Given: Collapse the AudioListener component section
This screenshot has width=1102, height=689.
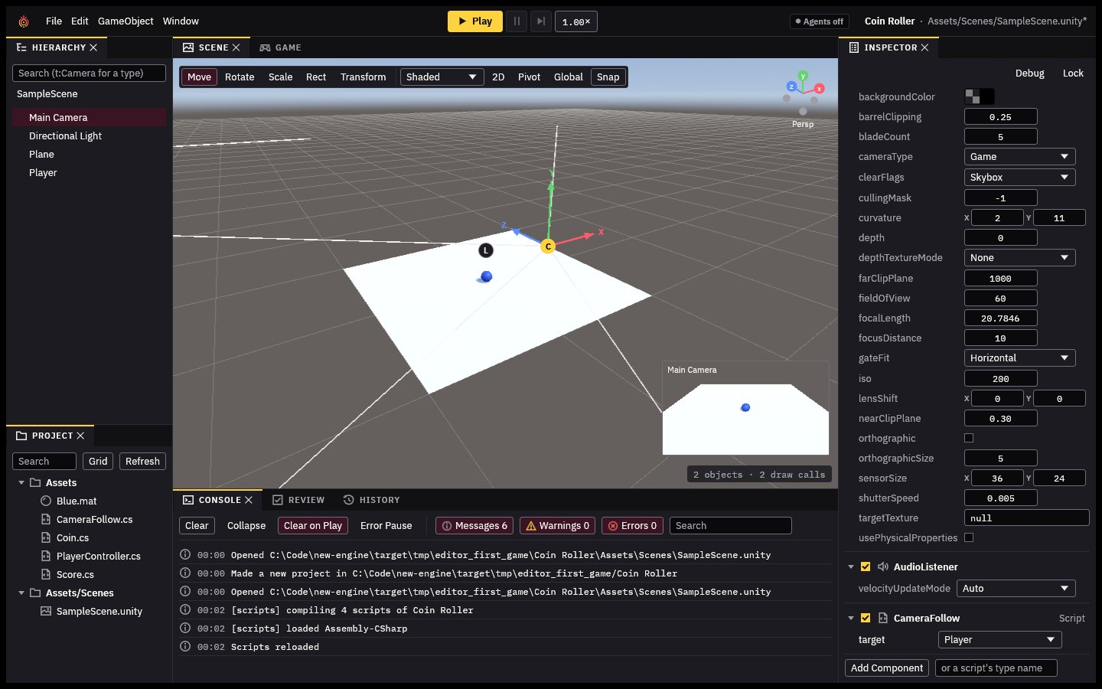Looking at the screenshot, I should [851, 567].
